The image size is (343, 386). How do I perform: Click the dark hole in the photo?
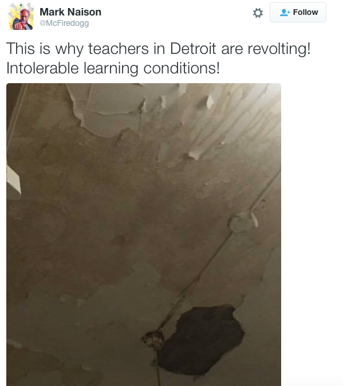[x=202, y=340]
